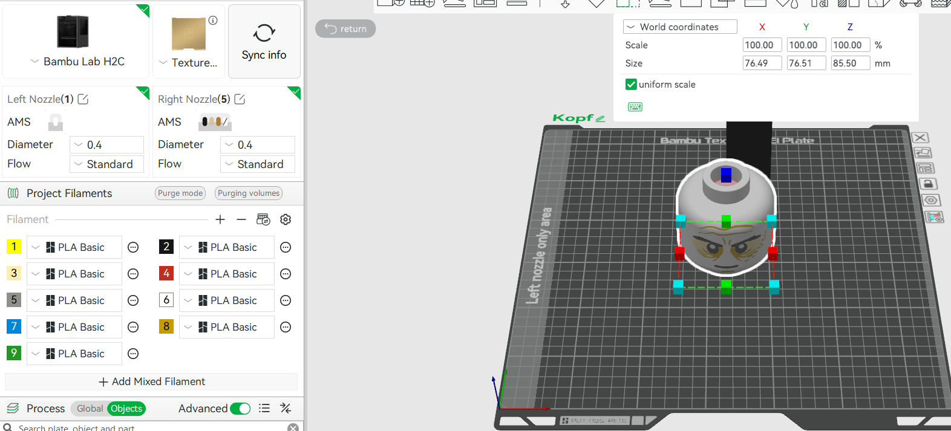
Task: Click black color swatch of filament 2
Action: tap(166, 247)
